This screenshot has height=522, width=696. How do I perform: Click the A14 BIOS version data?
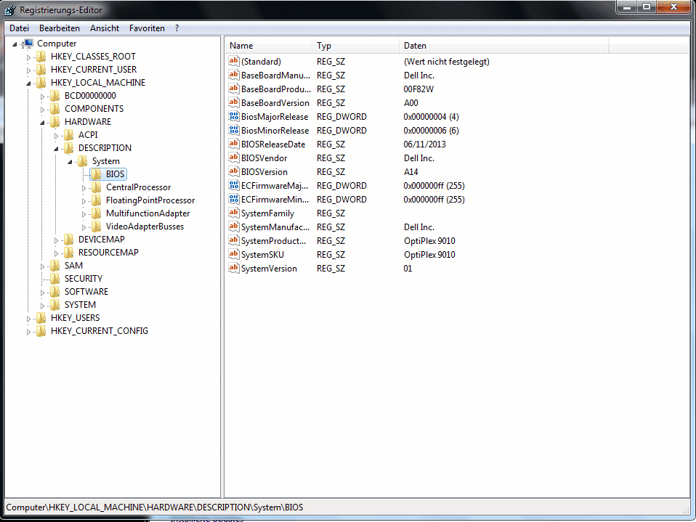click(x=410, y=171)
